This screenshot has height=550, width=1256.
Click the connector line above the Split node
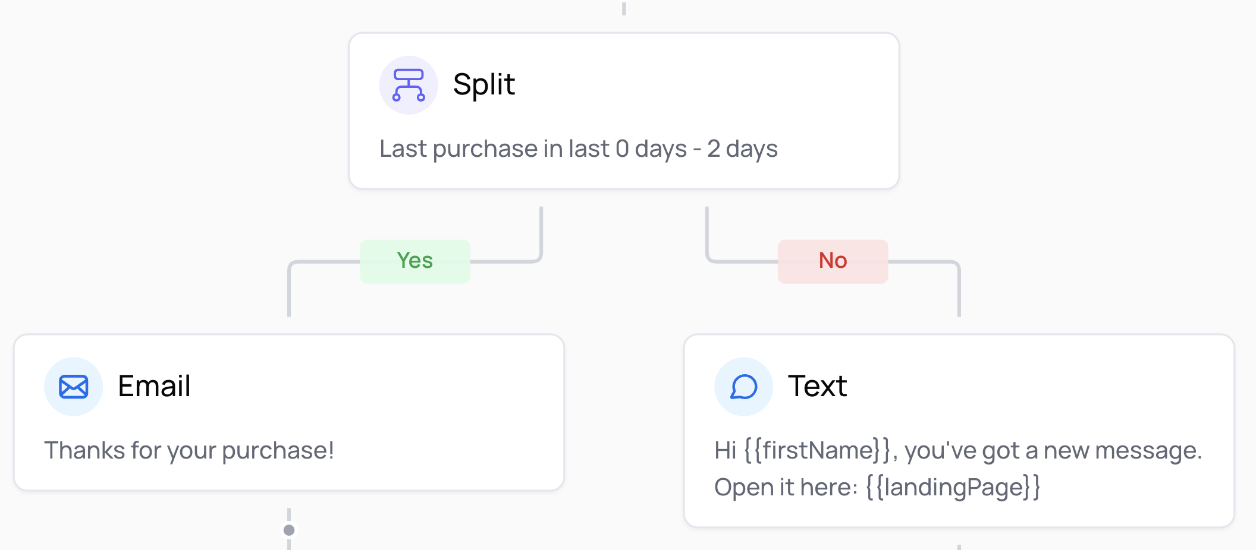coord(624,9)
